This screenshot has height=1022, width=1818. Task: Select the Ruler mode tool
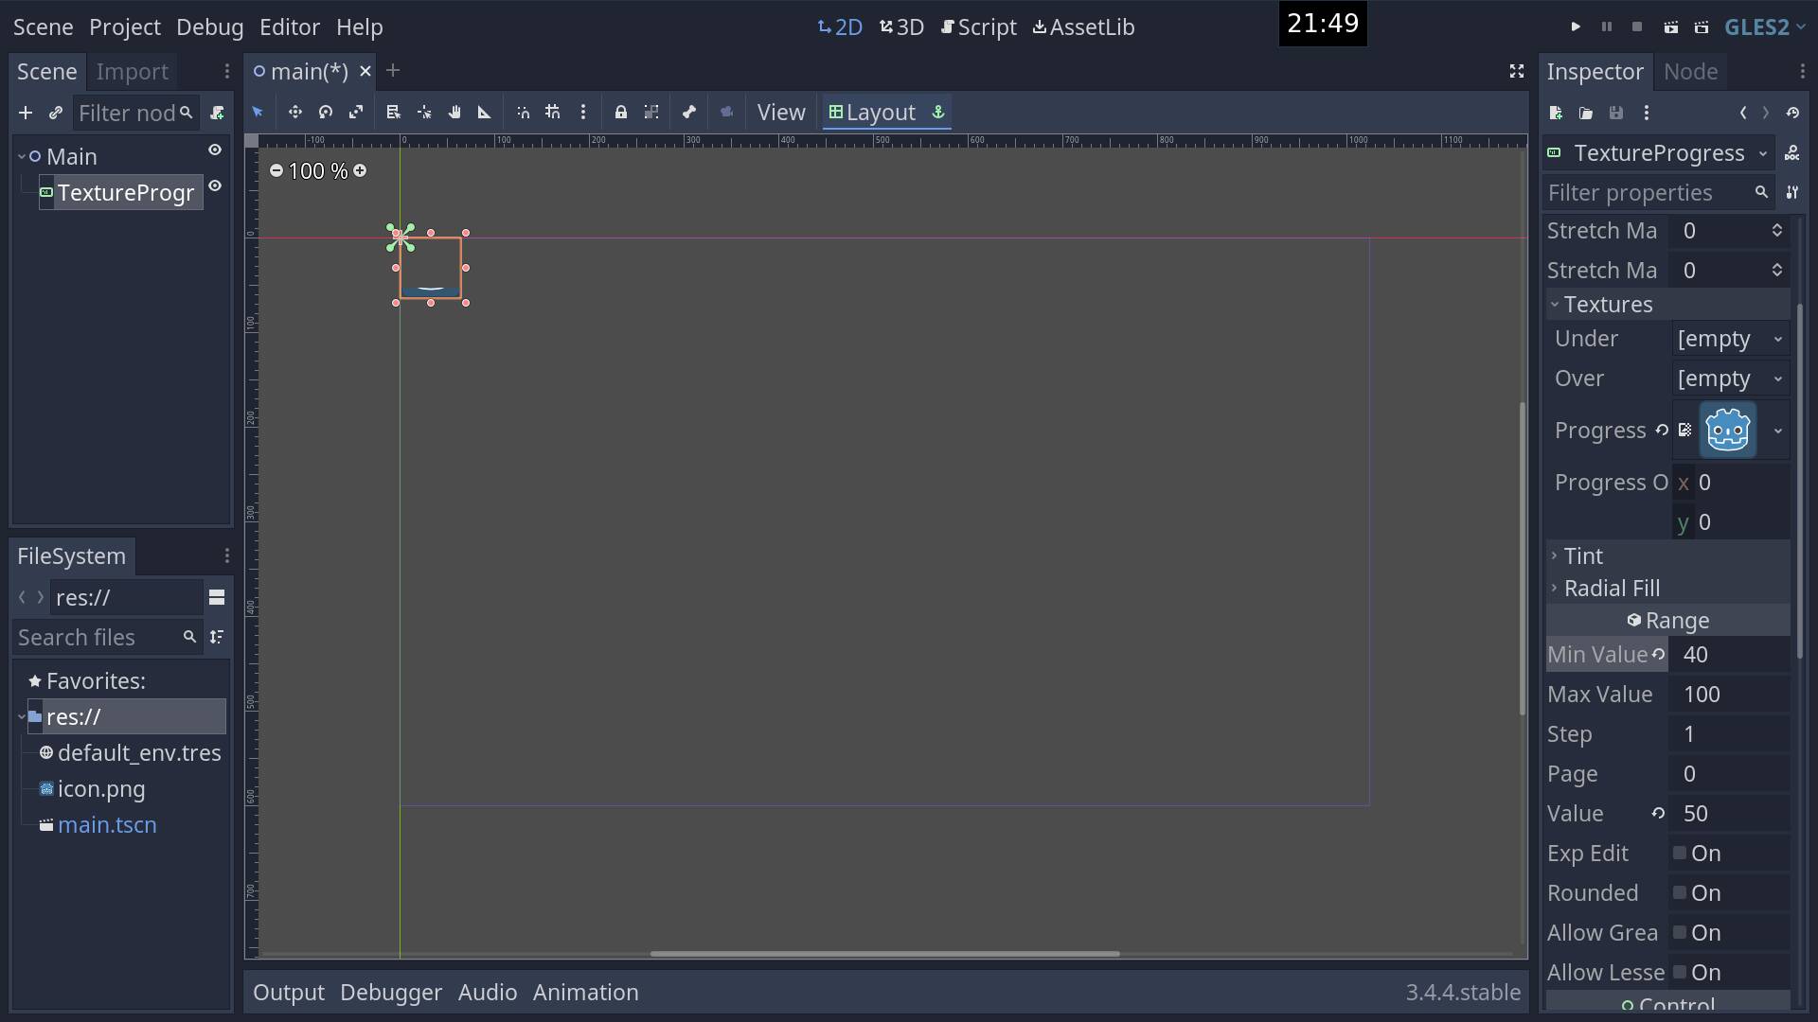tap(484, 112)
